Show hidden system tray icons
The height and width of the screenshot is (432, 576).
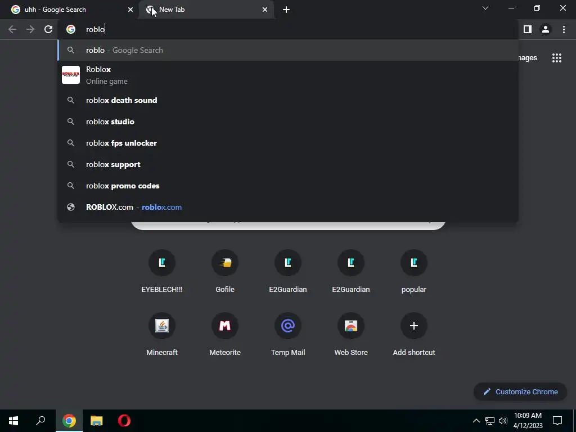click(476, 421)
